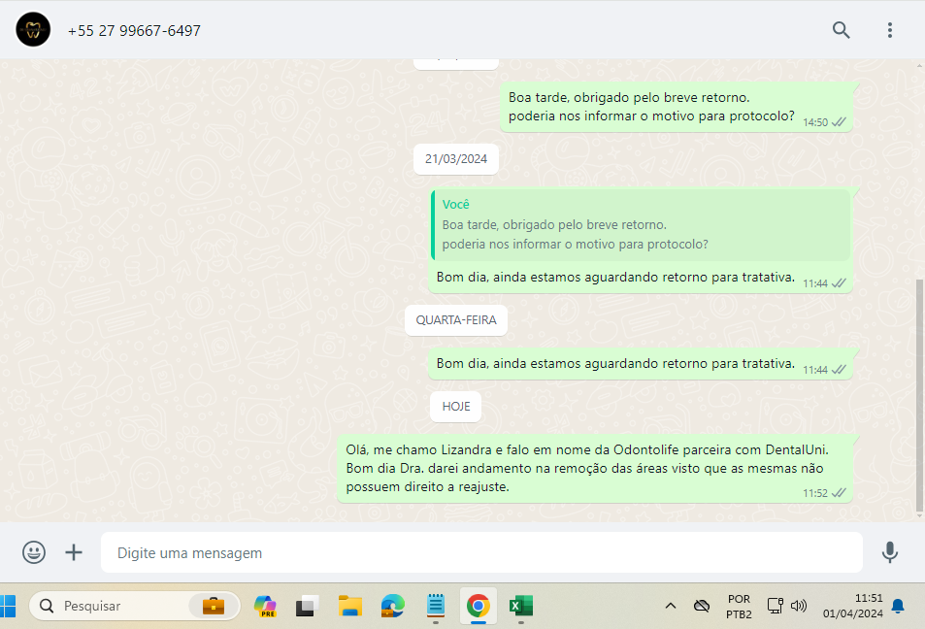Open the emoji picker
The width and height of the screenshot is (925, 629).
pos(34,552)
